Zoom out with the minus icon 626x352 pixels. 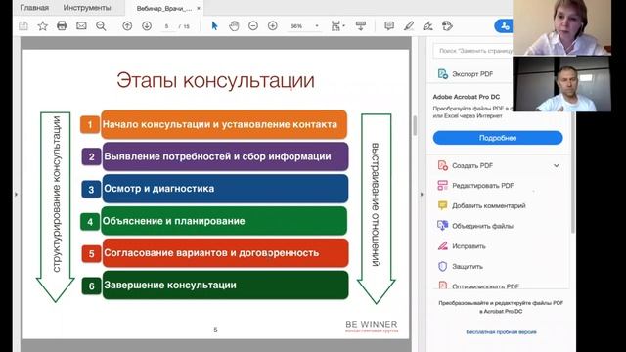point(253,26)
